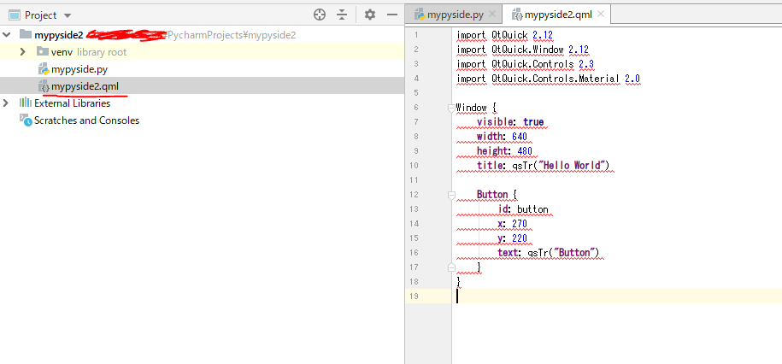Click 'import QtQuick.Controls.Material 2.0' text

[548, 79]
